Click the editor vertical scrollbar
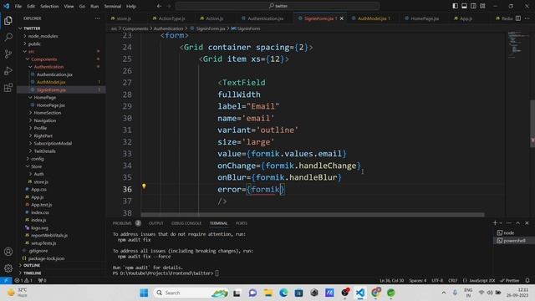This screenshot has height=301, width=535. click(532, 123)
